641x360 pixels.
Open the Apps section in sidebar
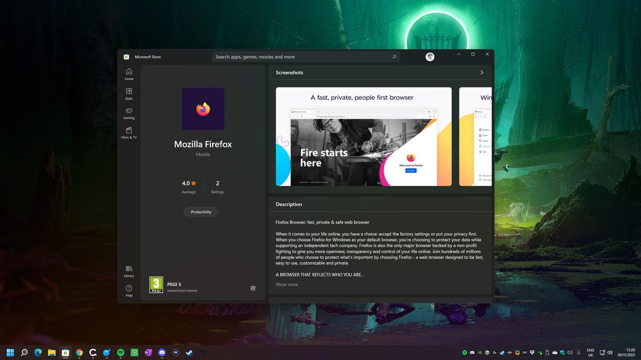(x=129, y=94)
